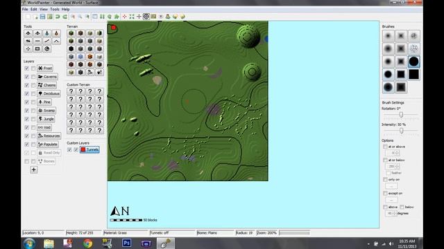Click the 'at or above' height spinner
Image resolution: width=444 pixels, height=249 pixels.
(x=393, y=153)
